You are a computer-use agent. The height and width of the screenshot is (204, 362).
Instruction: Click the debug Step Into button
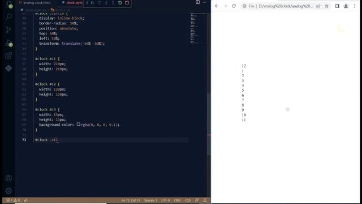coord(106,3)
